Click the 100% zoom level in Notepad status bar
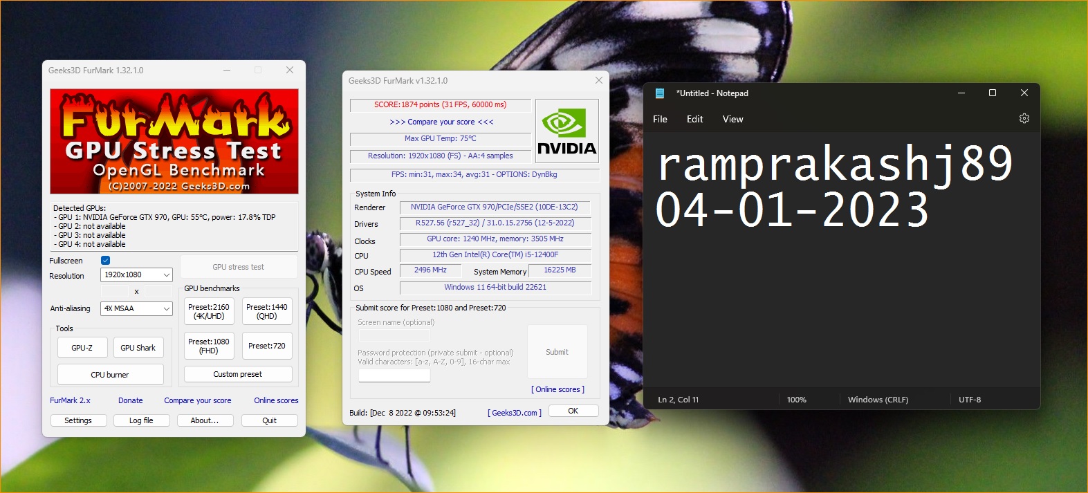 click(x=796, y=400)
